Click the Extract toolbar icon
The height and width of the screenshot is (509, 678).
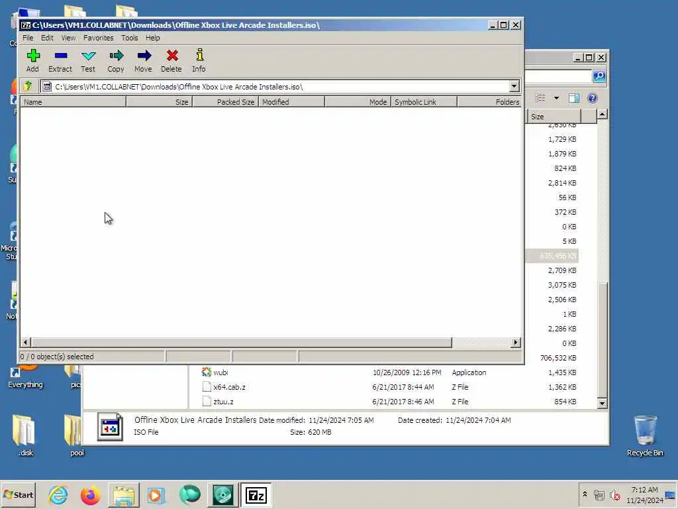pyautogui.click(x=60, y=60)
